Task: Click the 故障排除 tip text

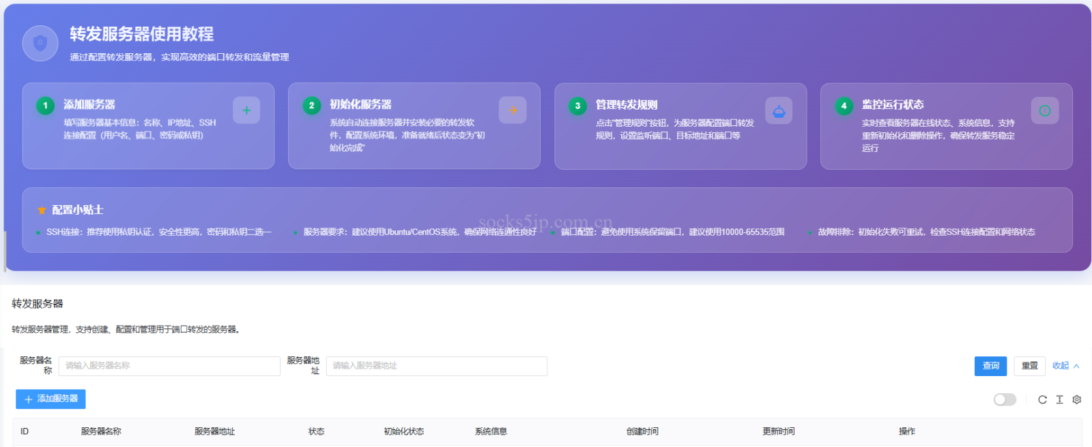Action: point(926,232)
